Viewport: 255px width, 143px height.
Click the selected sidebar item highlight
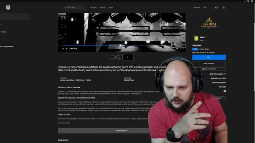coord(14,17)
